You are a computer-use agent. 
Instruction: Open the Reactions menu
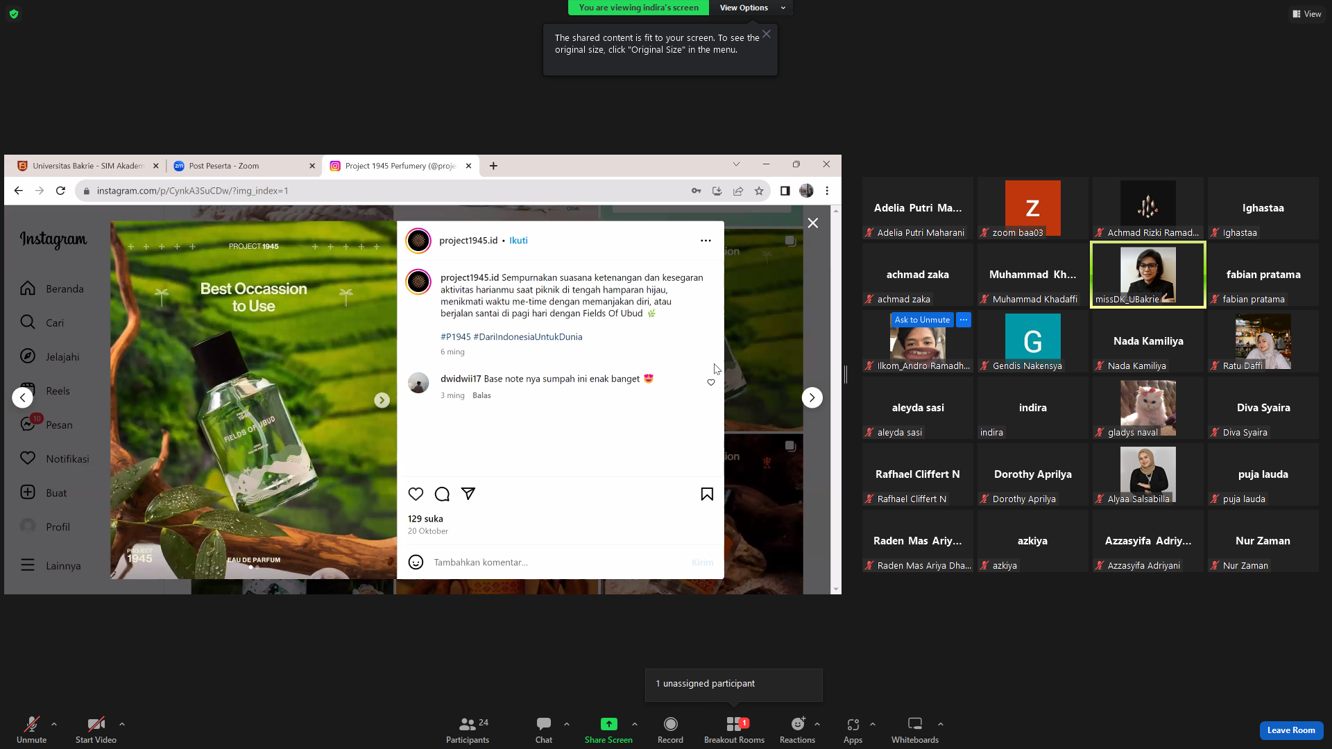(x=797, y=730)
